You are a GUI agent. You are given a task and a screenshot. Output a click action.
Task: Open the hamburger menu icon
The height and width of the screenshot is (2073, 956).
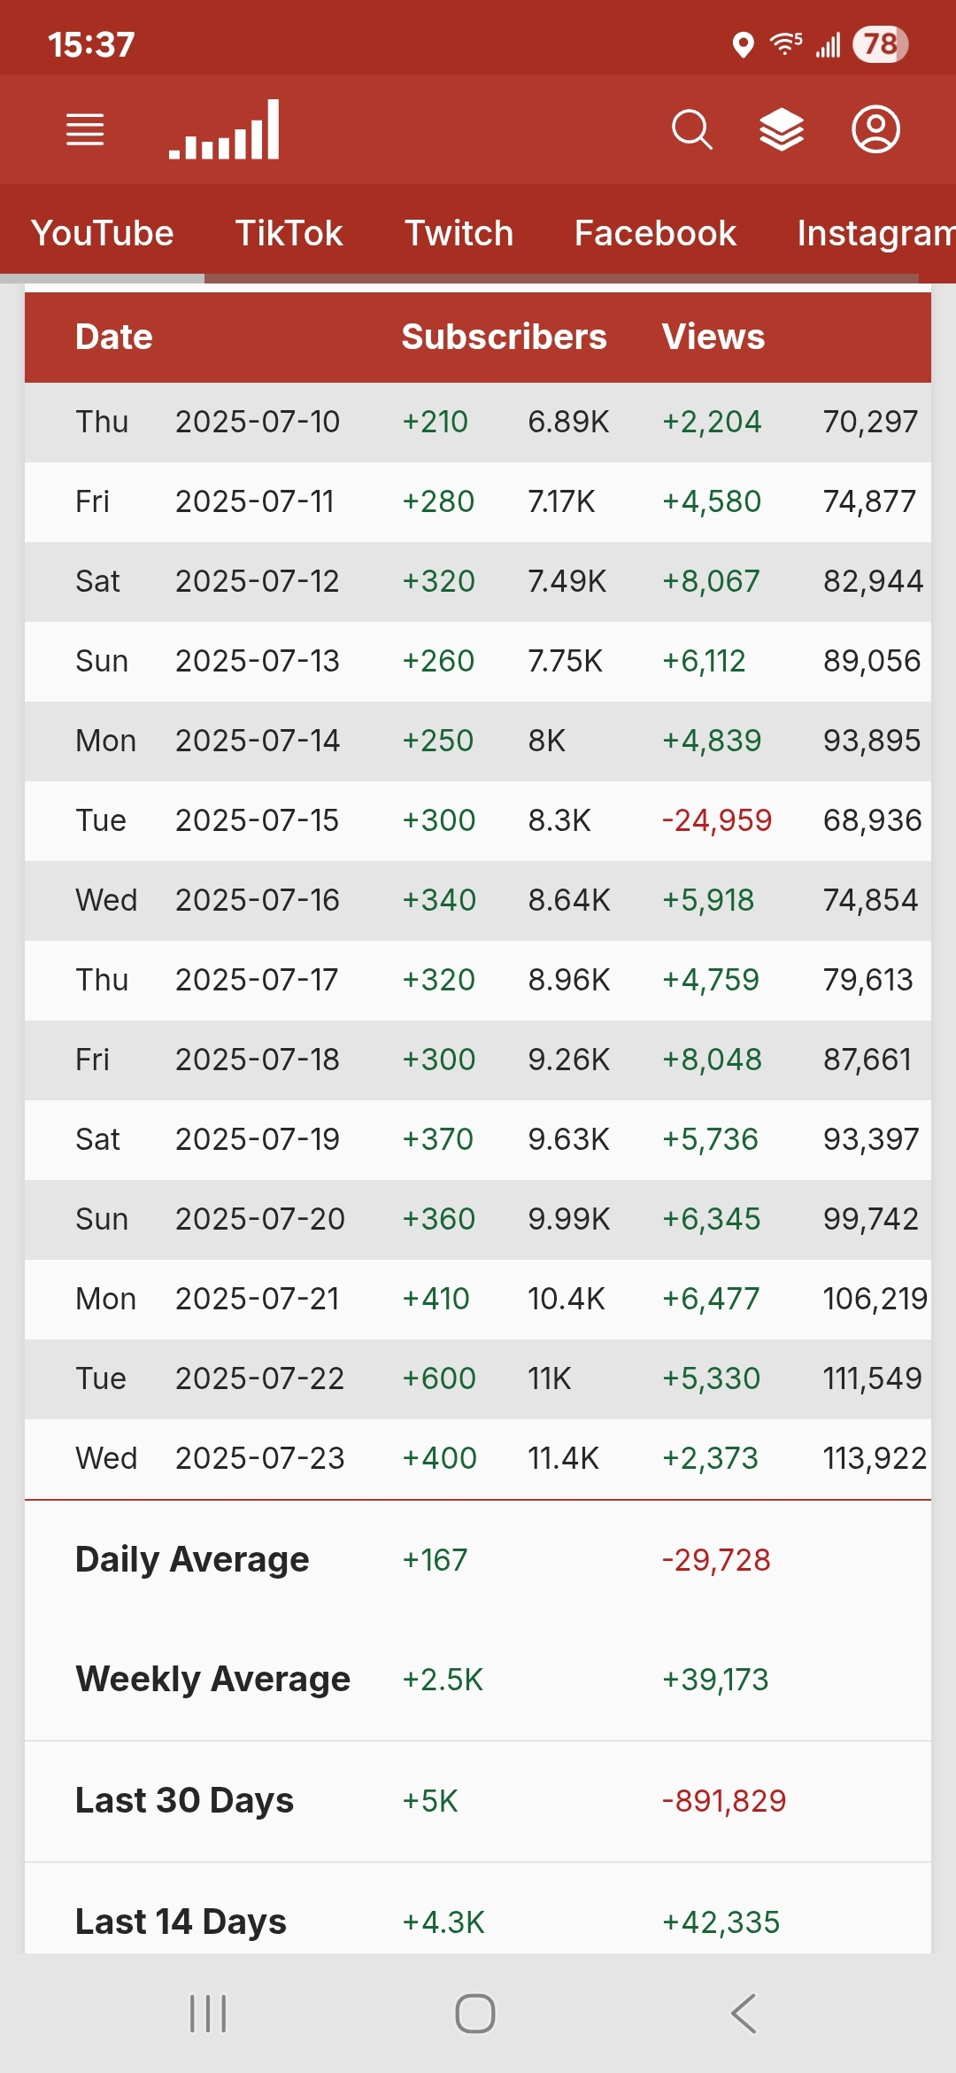point(85,129)
